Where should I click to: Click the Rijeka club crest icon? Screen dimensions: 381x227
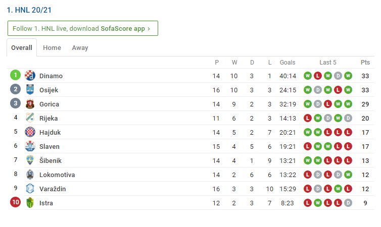(30, 118)
